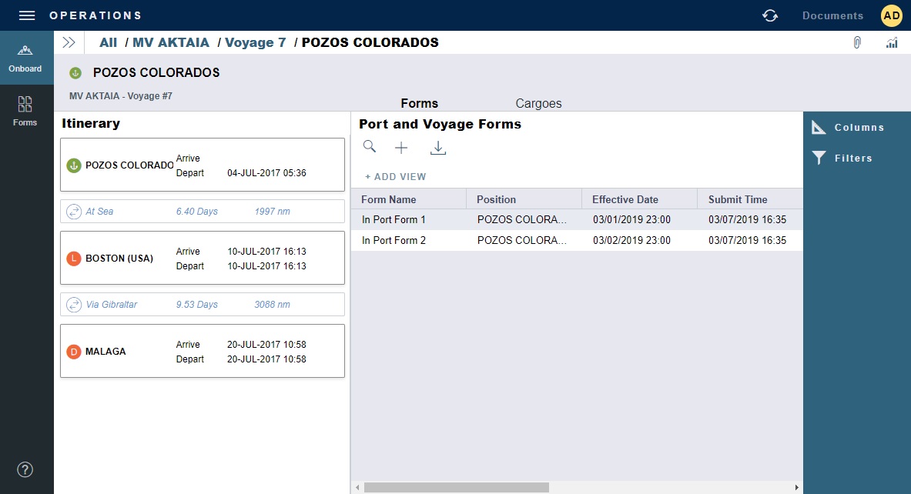Image resolution: width=911 pixels, height=494 pixels.
Task: Click the sync/refresh icon in top bar
Action: (x=769, y=15)
